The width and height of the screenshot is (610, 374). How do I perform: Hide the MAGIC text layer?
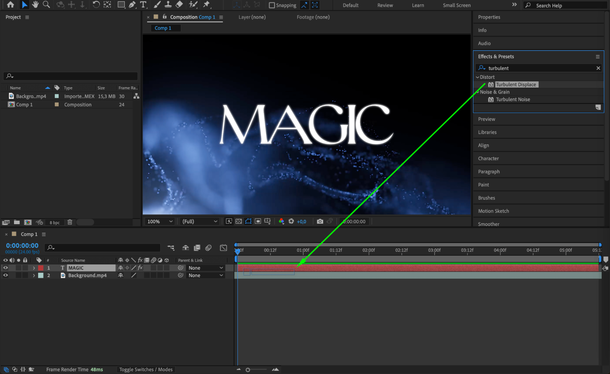coord(5,268)
